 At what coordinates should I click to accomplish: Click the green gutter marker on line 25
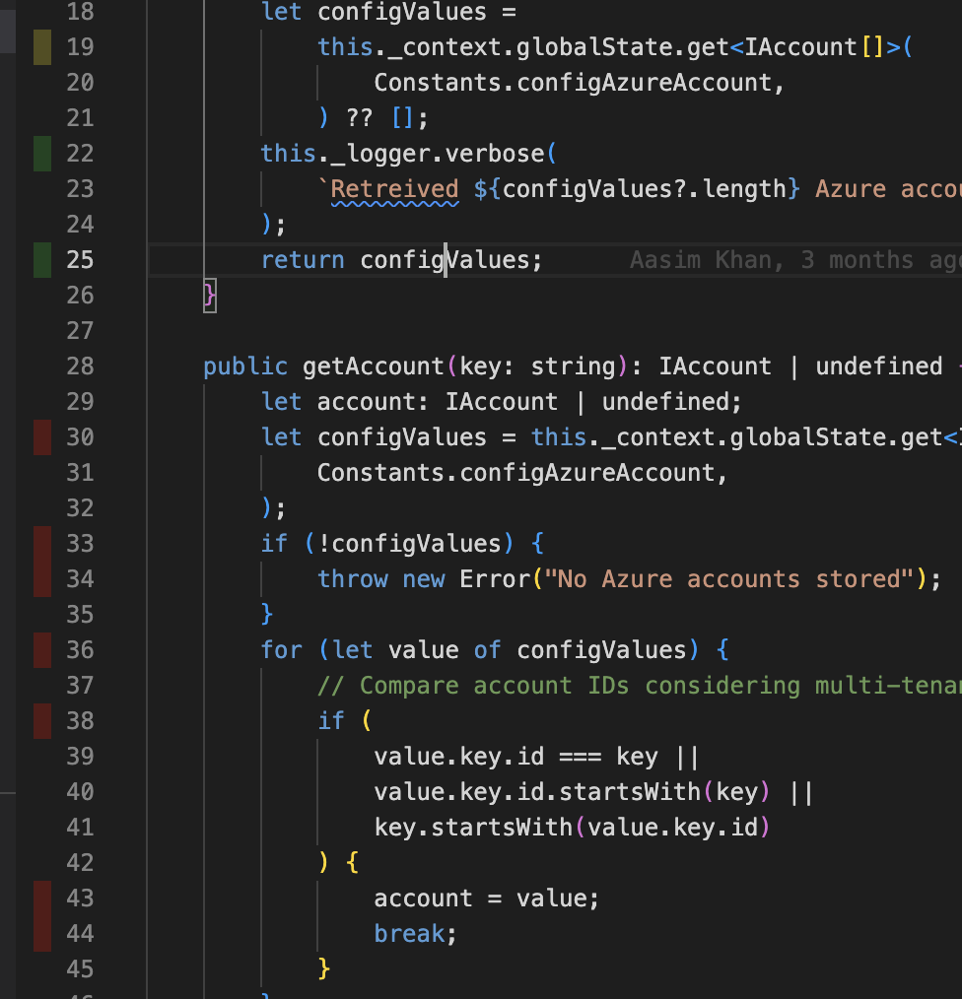point(42,260)
